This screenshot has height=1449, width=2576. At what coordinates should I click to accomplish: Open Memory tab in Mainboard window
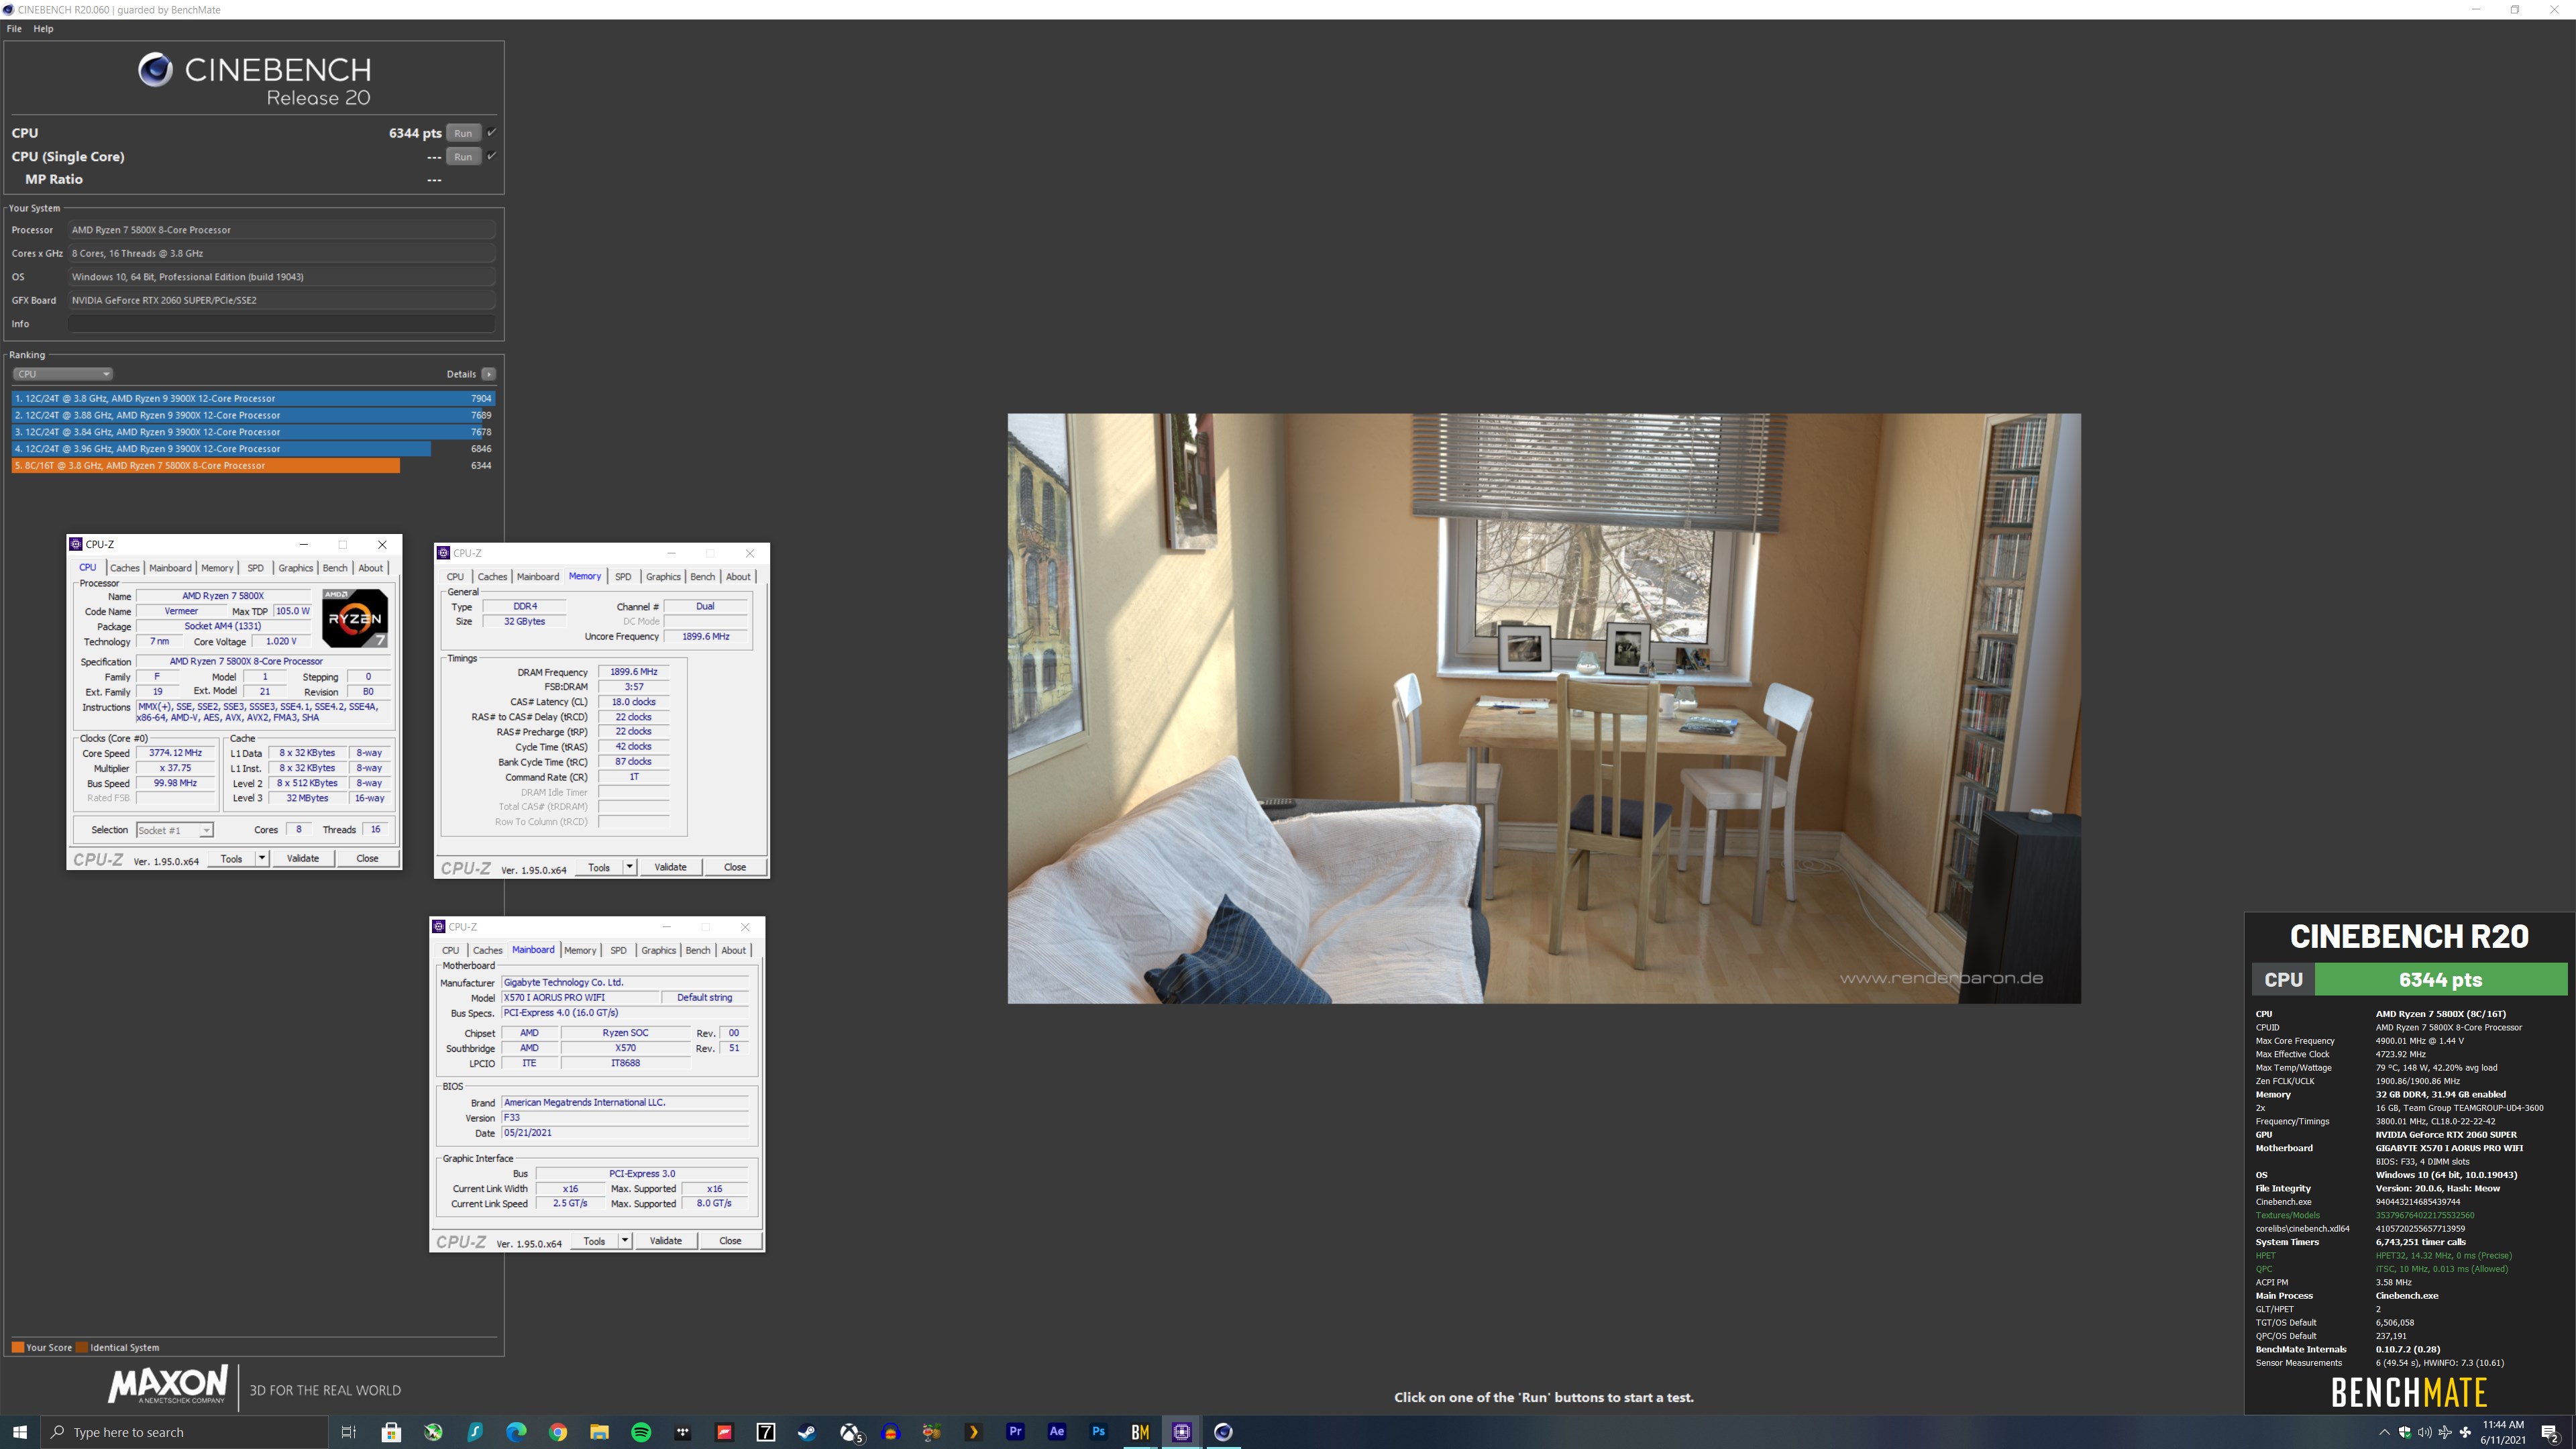[580, 950]
